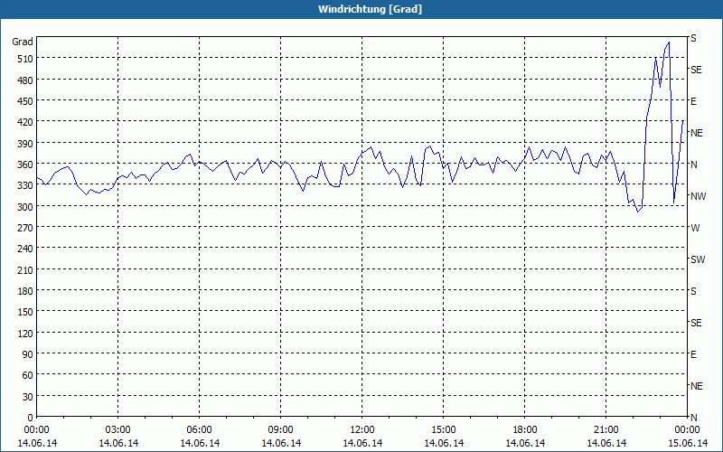This screenshot has width=723, height=452.
Task: Click the Windrichtung [Grad] chart title
Action: coord(370,9)
